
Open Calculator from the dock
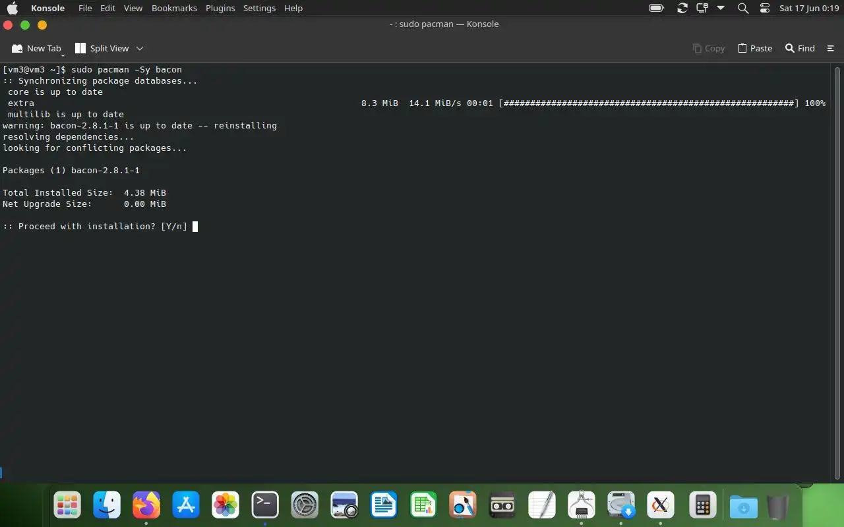click(703, 505)
